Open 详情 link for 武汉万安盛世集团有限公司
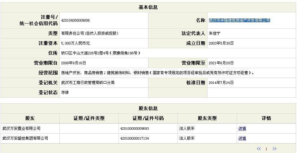Viewport: 298px width, 153px height. click(x=242, y=138)
